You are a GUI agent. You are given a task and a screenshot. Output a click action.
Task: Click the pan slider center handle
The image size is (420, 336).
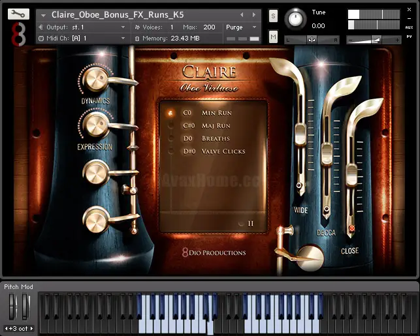pyautogui.click(x=312, y=40)
